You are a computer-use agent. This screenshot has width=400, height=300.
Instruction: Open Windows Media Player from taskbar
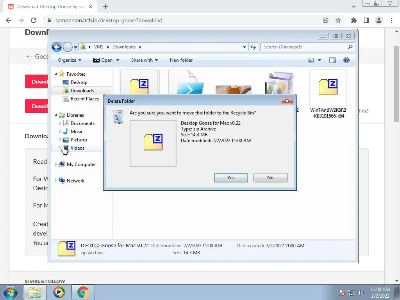[x=59, y=292]
